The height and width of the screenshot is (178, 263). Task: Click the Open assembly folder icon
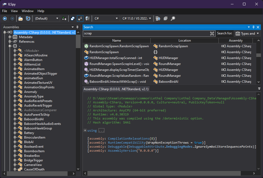click(20, 19)
